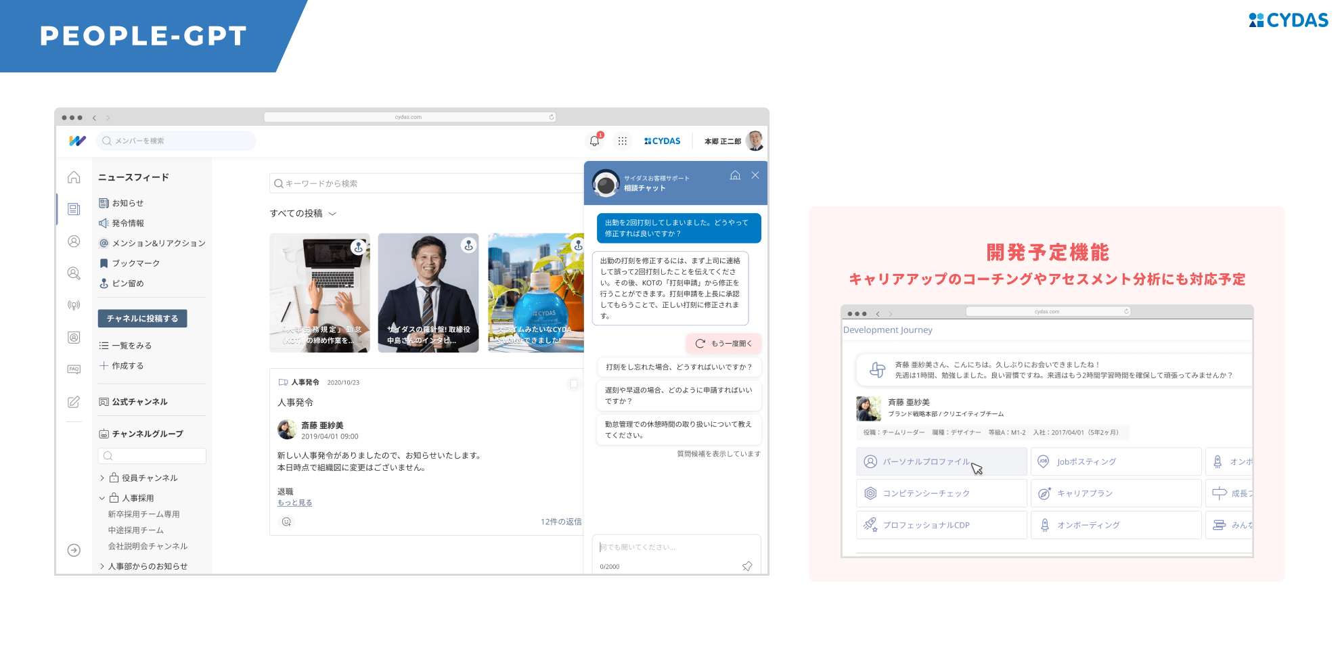Open the すべての投稿 filter dropdown
The image size is (1340, 663).
pos(301,213)
